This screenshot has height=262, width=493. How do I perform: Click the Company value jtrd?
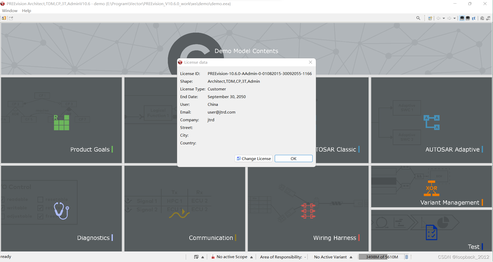(x=211, y=120)
